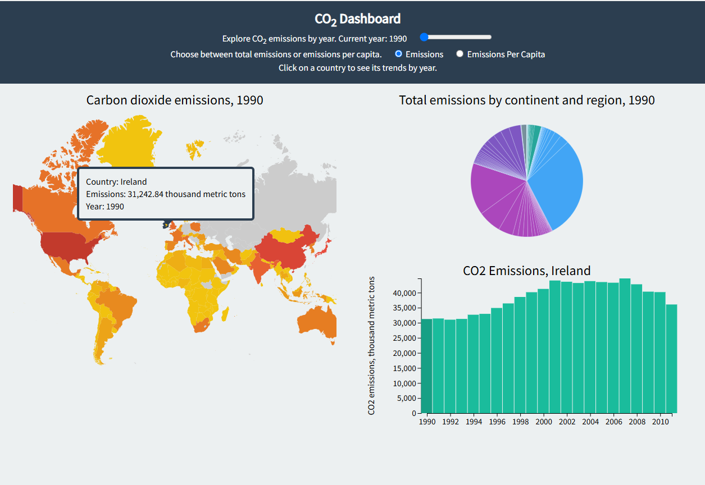Click the 'CO2 Emissions, Ireland' chart title
The height and width of the screenshot is (485, 705).
coord(527,271)
